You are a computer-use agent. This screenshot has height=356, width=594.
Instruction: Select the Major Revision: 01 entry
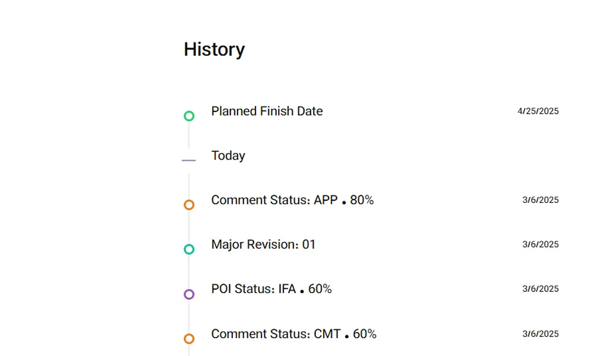click(263, 244)
